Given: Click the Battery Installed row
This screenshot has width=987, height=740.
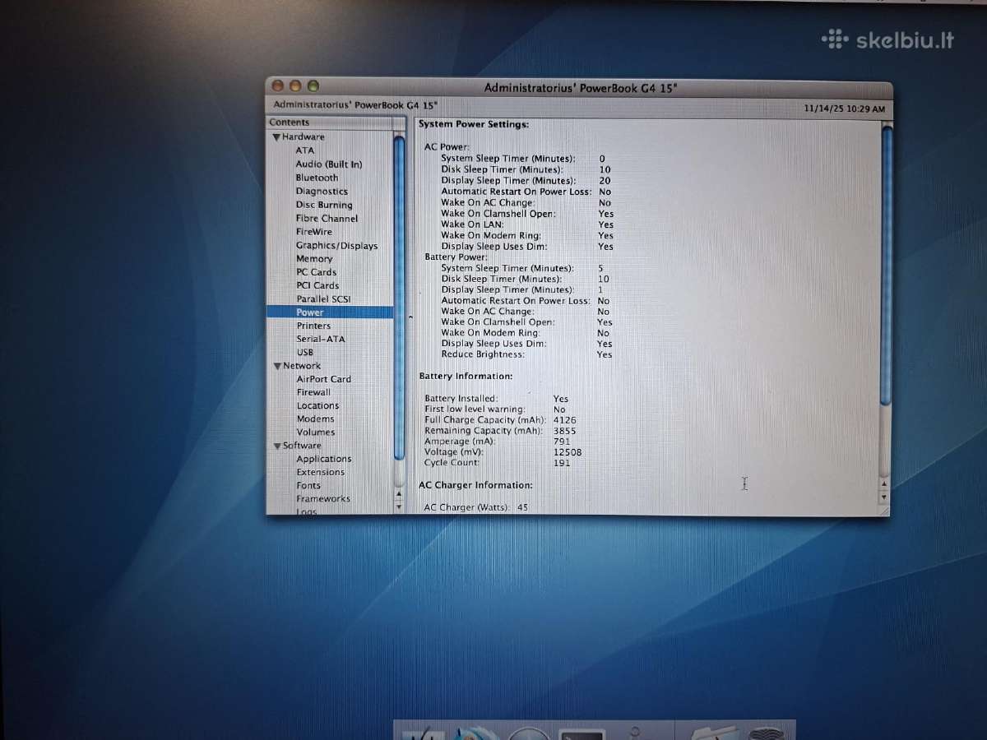Looking at the screenshot, I should 497,399.
